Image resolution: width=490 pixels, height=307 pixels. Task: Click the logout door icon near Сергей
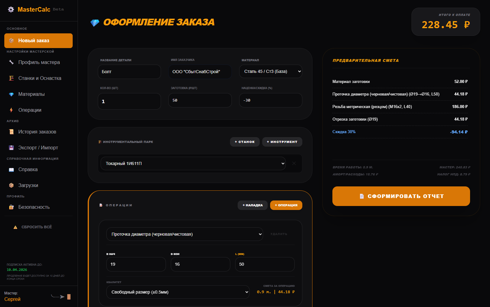pyautogui.click(x=69, y=297)
